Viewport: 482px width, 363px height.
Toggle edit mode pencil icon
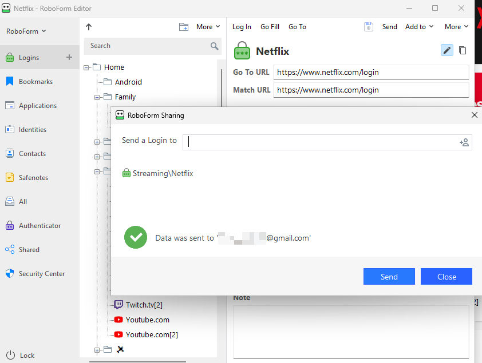(447, 50)
